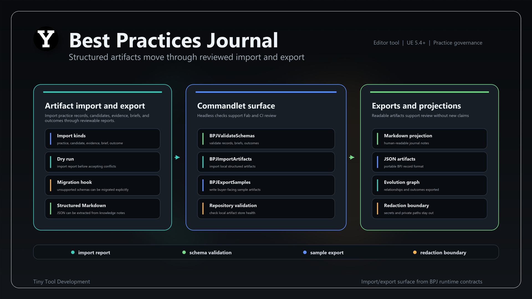Click the Artifact import and export heading
The height and width of the screenshot is (299, 532).
pos(95,106)
